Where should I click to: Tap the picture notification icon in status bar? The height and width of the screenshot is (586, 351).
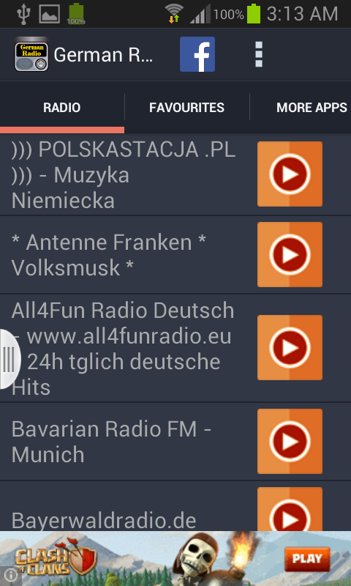(49, 14)
